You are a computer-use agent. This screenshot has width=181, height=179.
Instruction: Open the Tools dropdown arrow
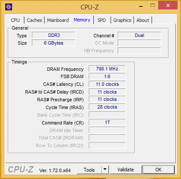point(105,170)
